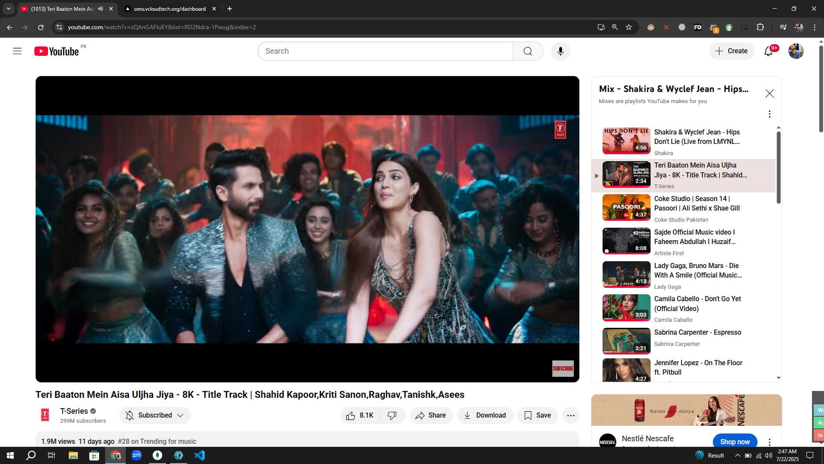Viewport: 824px width, 464px height.
Task: Open Chrome three-dot menu
Action: tap(815, 27)
